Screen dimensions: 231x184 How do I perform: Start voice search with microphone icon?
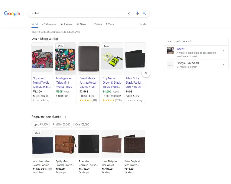tap(137, 13)
